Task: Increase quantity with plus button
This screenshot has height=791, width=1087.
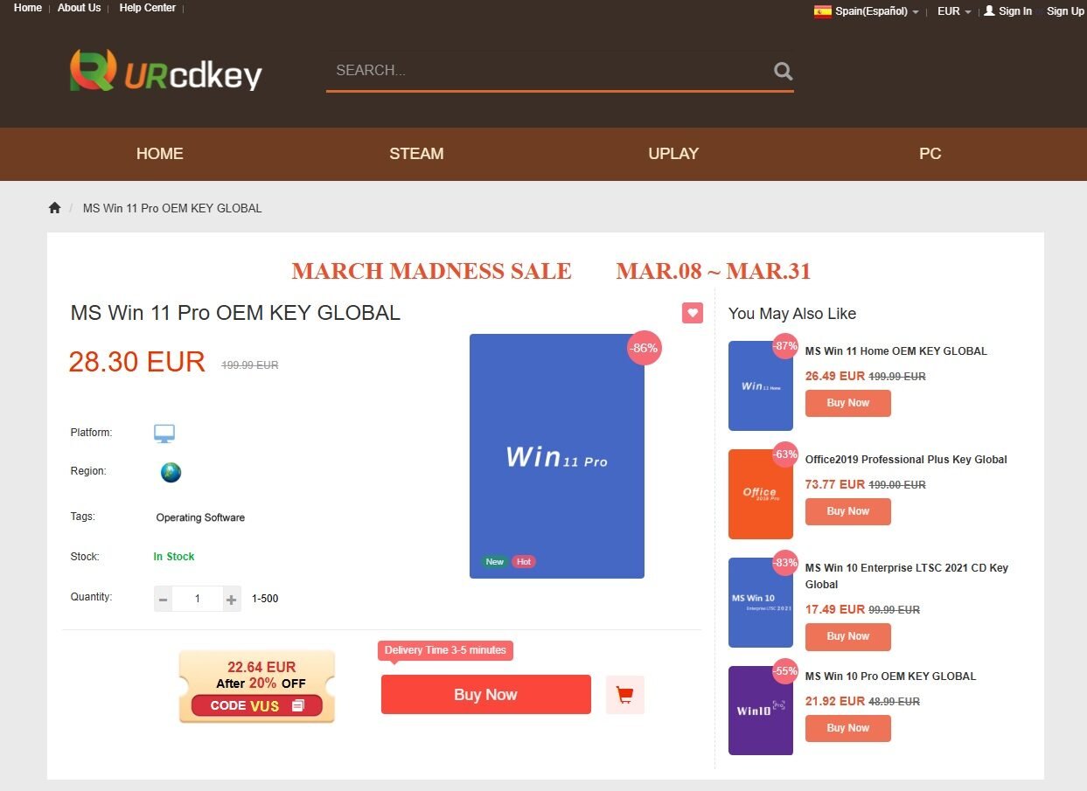Action: pyautogui.click(x=231, y=600)
